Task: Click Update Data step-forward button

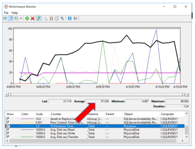Action: coord(75,19)
